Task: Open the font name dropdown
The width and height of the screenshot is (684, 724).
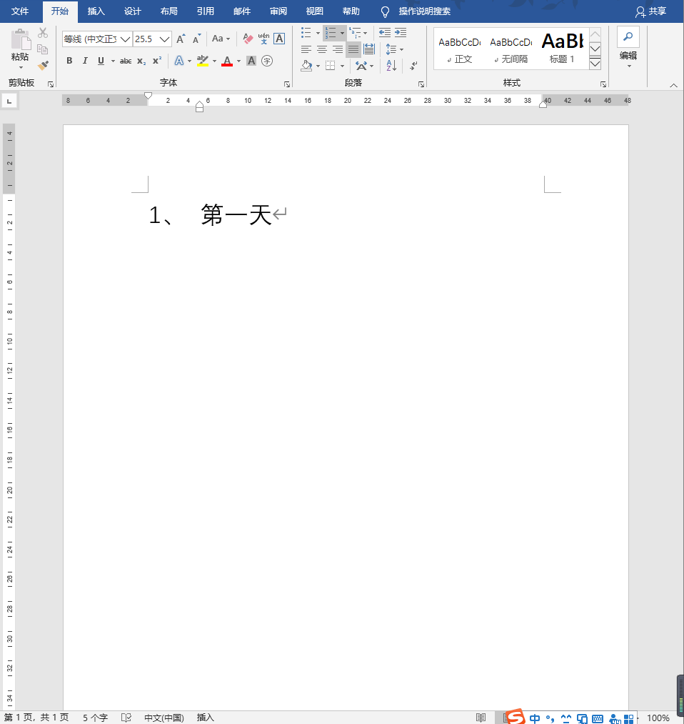Action: [126, 39]
